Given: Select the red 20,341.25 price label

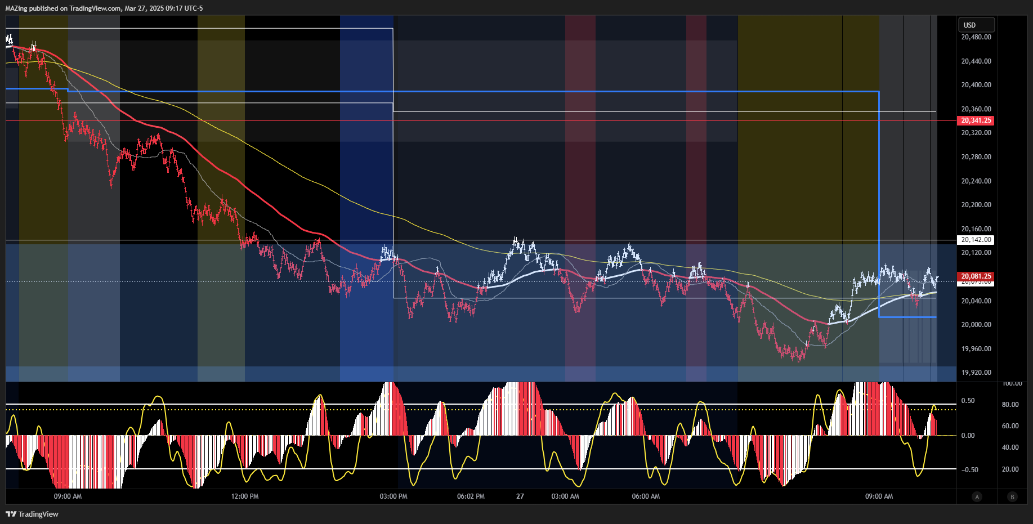Looking at the screenshot, I should pos(976,120).
